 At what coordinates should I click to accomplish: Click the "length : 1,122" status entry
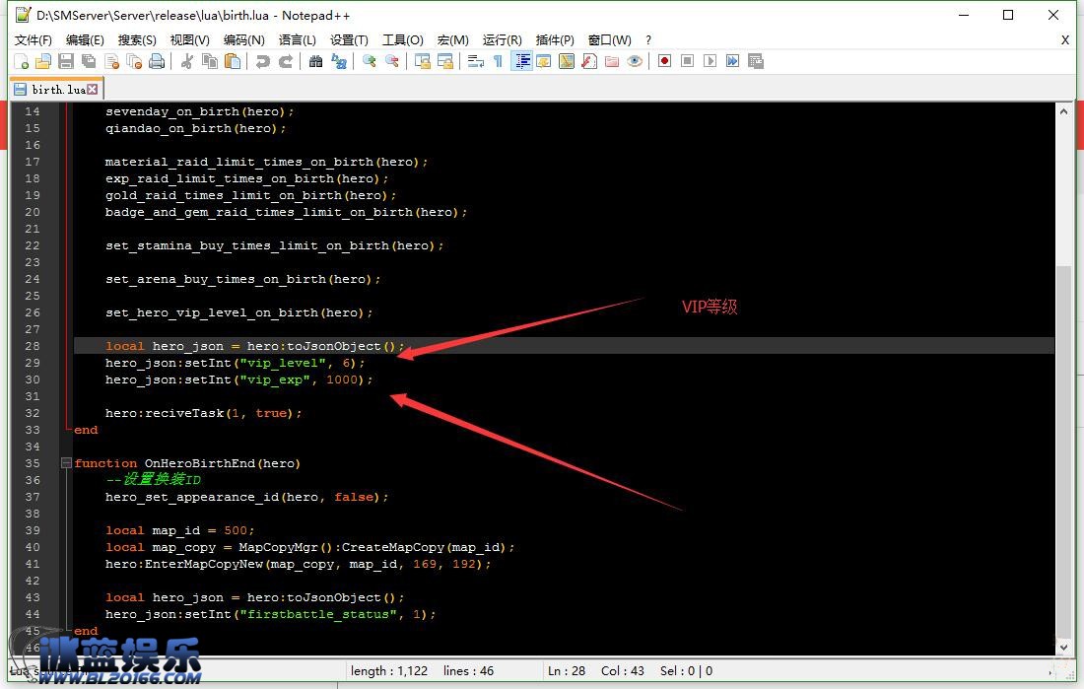(x=389, y=671)
